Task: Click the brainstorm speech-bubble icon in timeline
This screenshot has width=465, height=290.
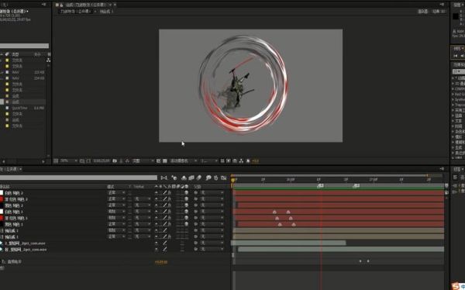Action: click(x=208, y=178)
